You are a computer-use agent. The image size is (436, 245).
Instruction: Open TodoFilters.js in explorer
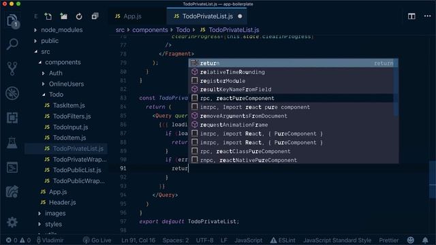click(72, 116)
